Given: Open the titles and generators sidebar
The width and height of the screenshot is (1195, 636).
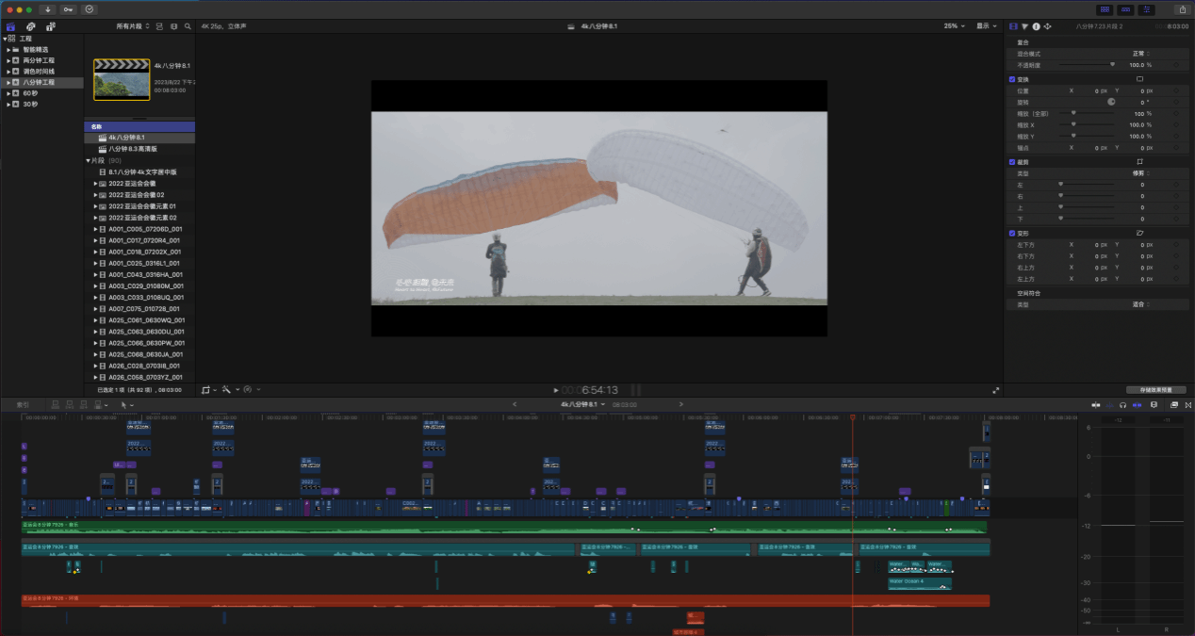Looking at the screenshot, I should pos(50,26).
